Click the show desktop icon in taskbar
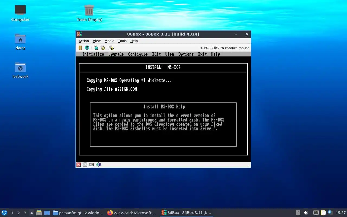The width and height of the screenshot is (347, 217). coord(47,213)
